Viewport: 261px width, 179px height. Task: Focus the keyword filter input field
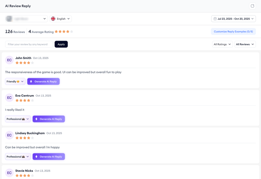[x=29, y=44]
